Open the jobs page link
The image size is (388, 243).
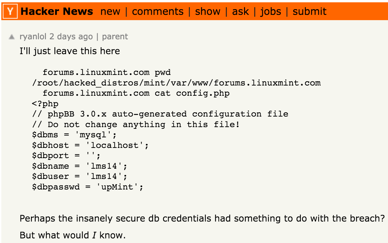coord(270,12)
